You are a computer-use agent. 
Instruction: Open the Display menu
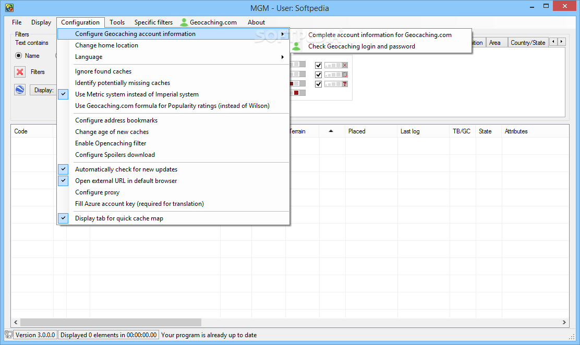click(x=41, y=22)
